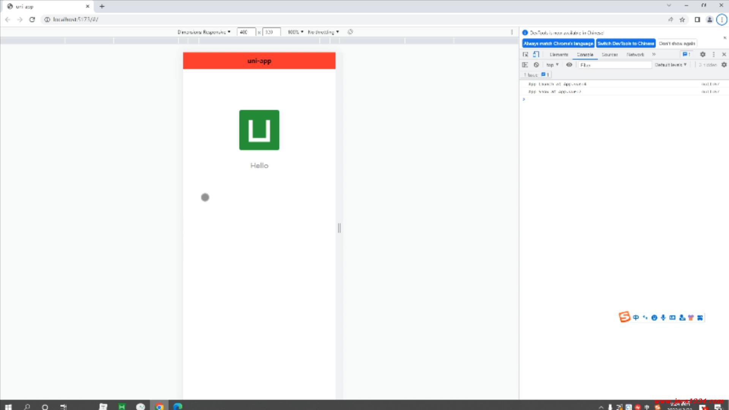This screenshot has height=410, width=729.
Task: Go forward in browser history
Action: coord(20,19)
